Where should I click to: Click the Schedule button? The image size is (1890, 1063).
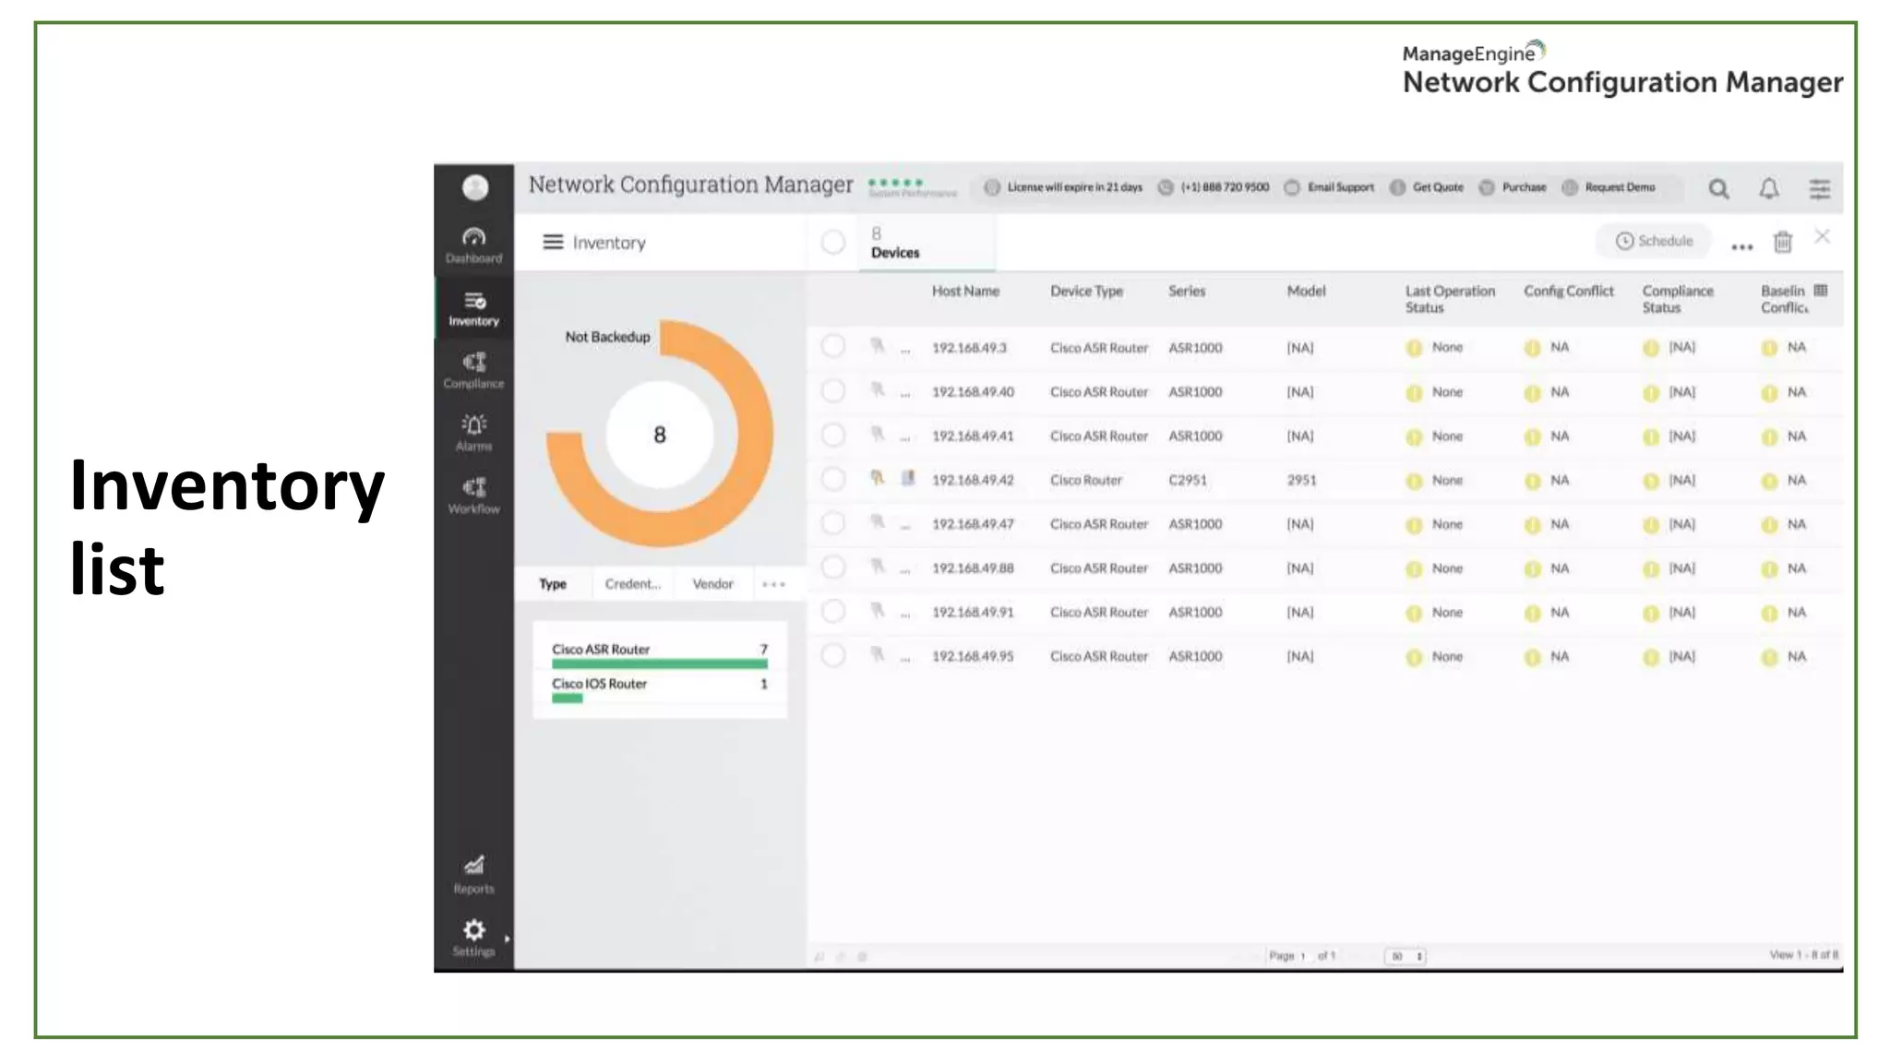point(1654,241)
